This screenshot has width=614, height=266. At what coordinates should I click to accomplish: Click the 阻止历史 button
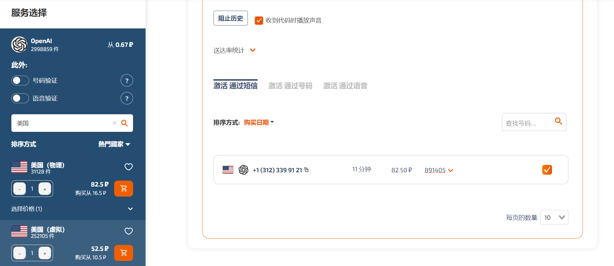click(x=231, y=18)
